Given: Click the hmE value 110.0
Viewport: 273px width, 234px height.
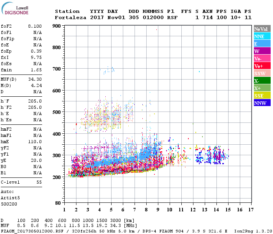Looking at the screenshot, I should [x=35, y=142].
